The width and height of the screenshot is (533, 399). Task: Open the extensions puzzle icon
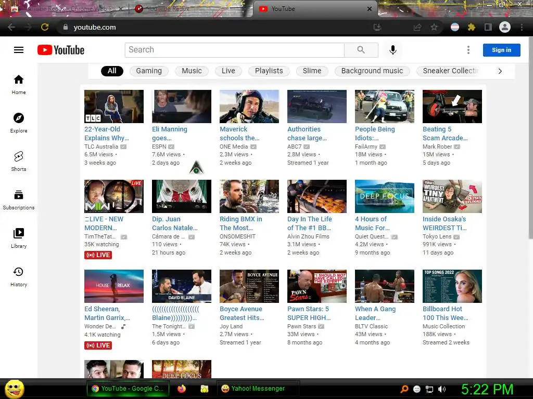click(471, 27)
